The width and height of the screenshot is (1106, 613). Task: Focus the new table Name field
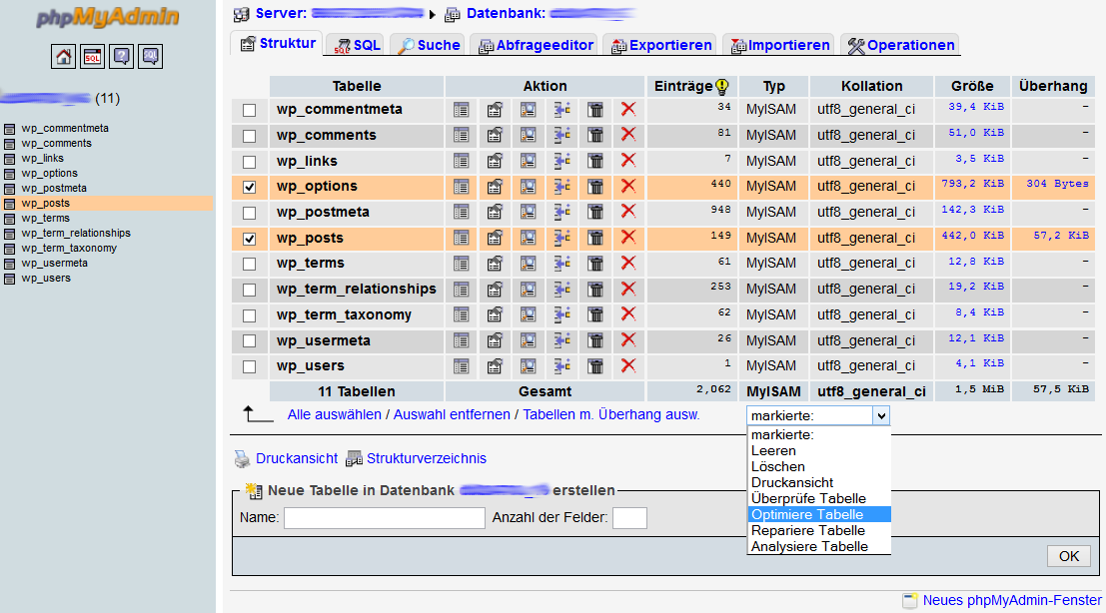coord(385,518)
